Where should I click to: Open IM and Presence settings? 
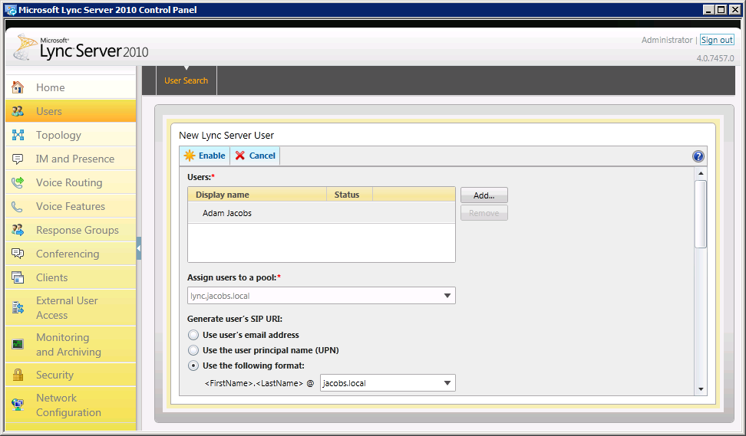(x=71, y=159)
